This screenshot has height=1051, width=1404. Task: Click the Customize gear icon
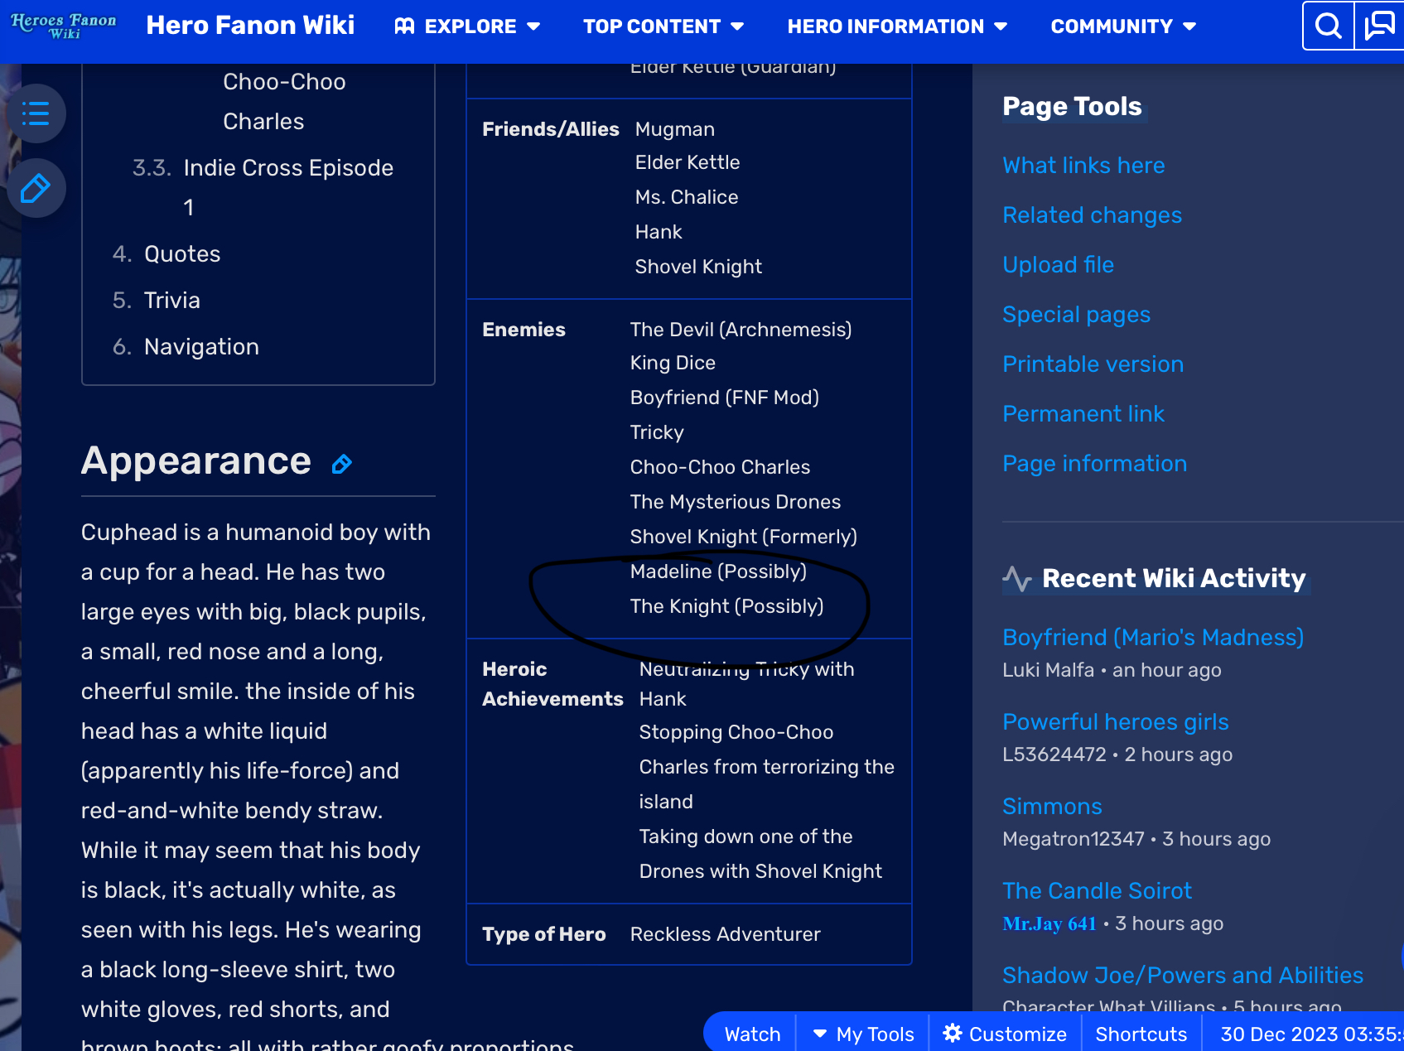pos(953,1033)
